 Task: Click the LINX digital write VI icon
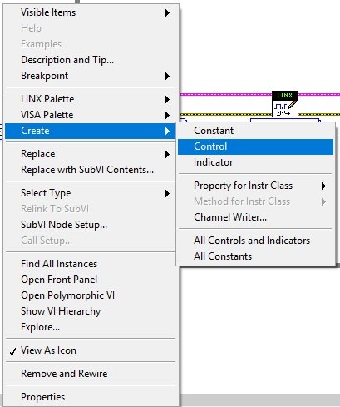coord(285,104)
